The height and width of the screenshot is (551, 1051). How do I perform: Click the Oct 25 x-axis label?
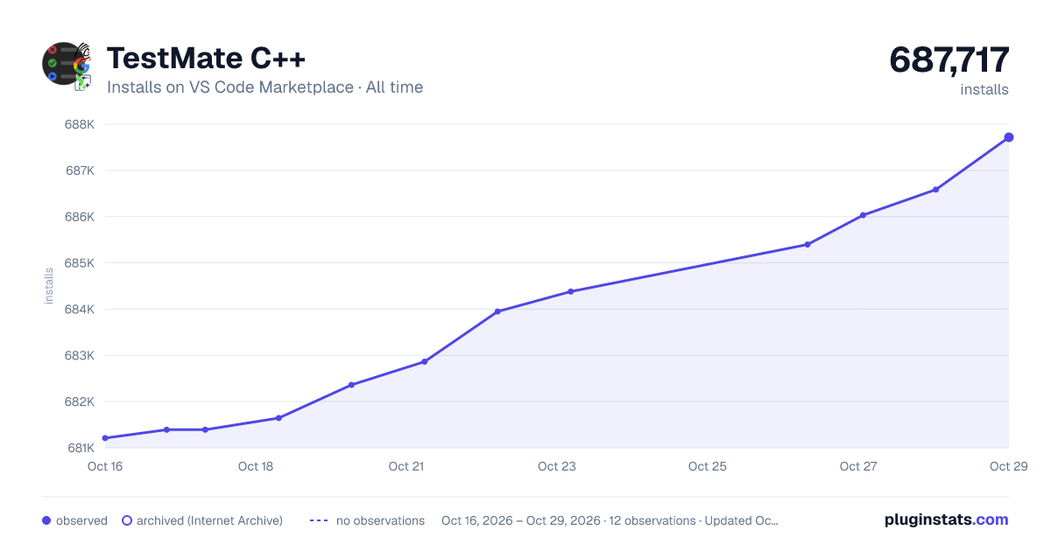pos(708,466)
